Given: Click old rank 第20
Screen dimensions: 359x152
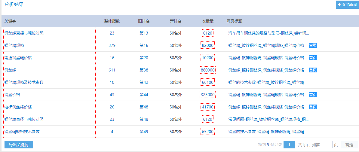Looking at the screenshot, I should (144, 58).
